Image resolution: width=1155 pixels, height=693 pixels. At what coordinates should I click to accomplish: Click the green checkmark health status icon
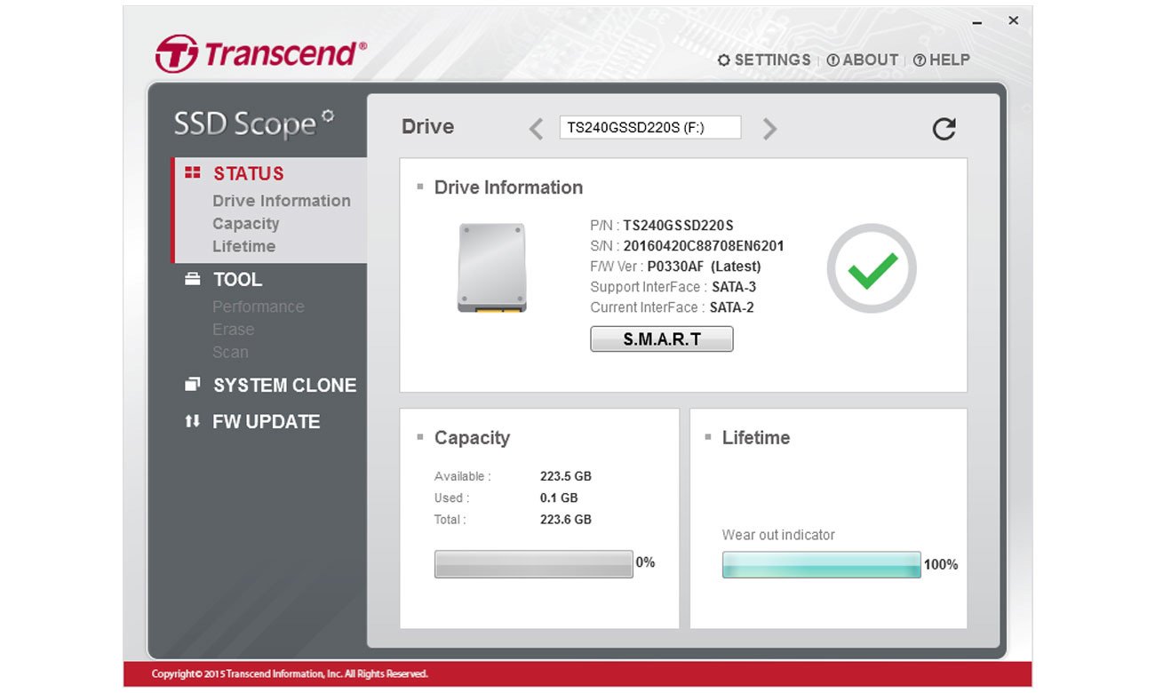(872, 269)
